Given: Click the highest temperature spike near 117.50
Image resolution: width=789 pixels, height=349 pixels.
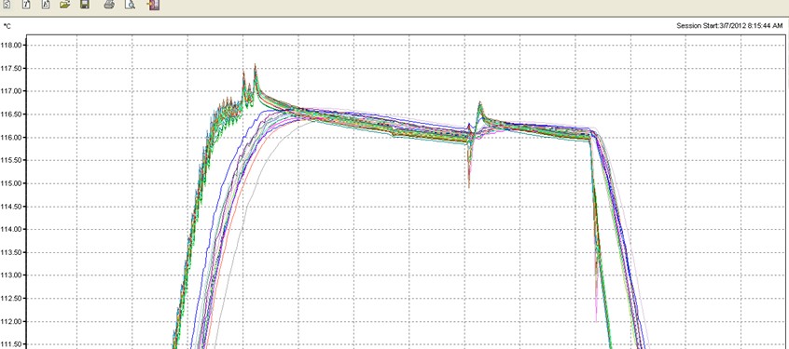Looking at the screenshot, I should point(256,65).
